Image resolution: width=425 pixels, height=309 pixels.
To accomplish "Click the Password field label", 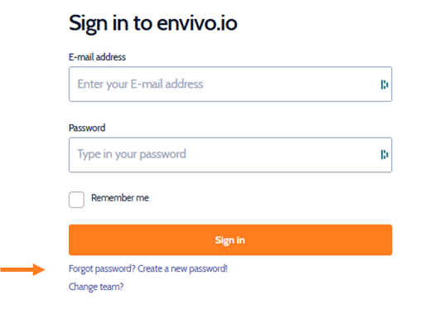I will click(87, 128).
